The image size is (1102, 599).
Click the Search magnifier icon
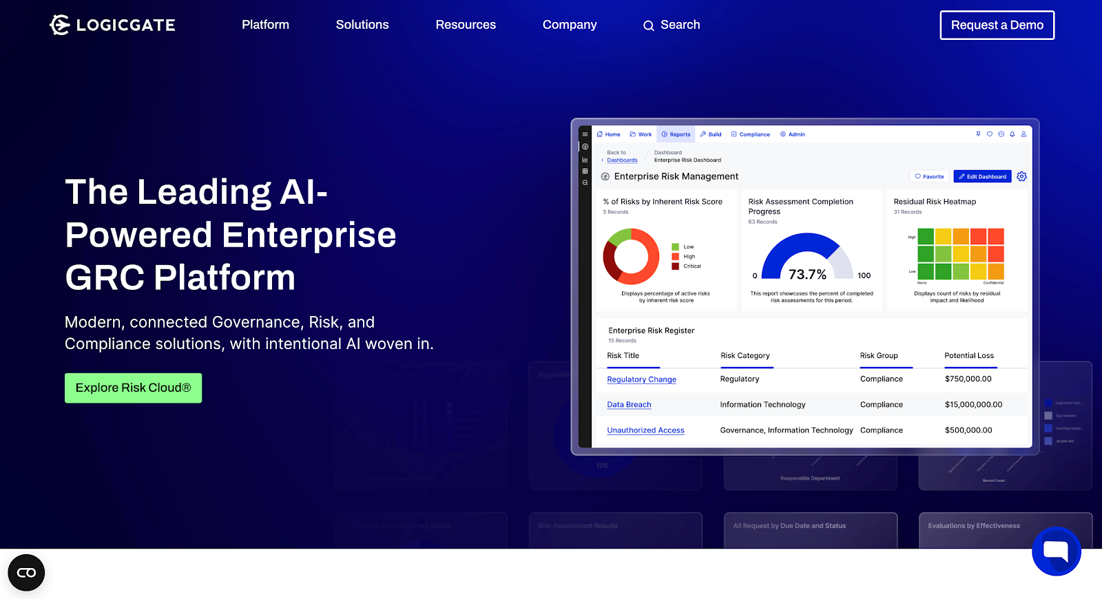[x=649, y=25]
